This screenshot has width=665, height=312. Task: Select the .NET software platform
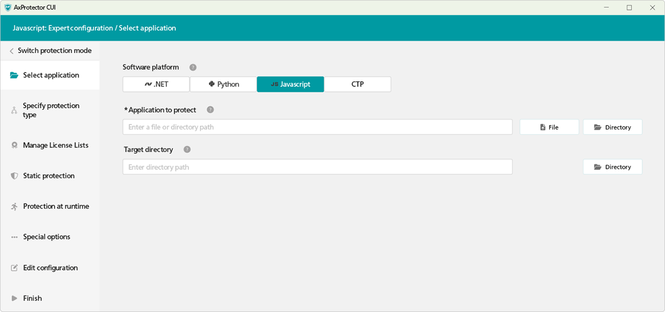(156, 84)
